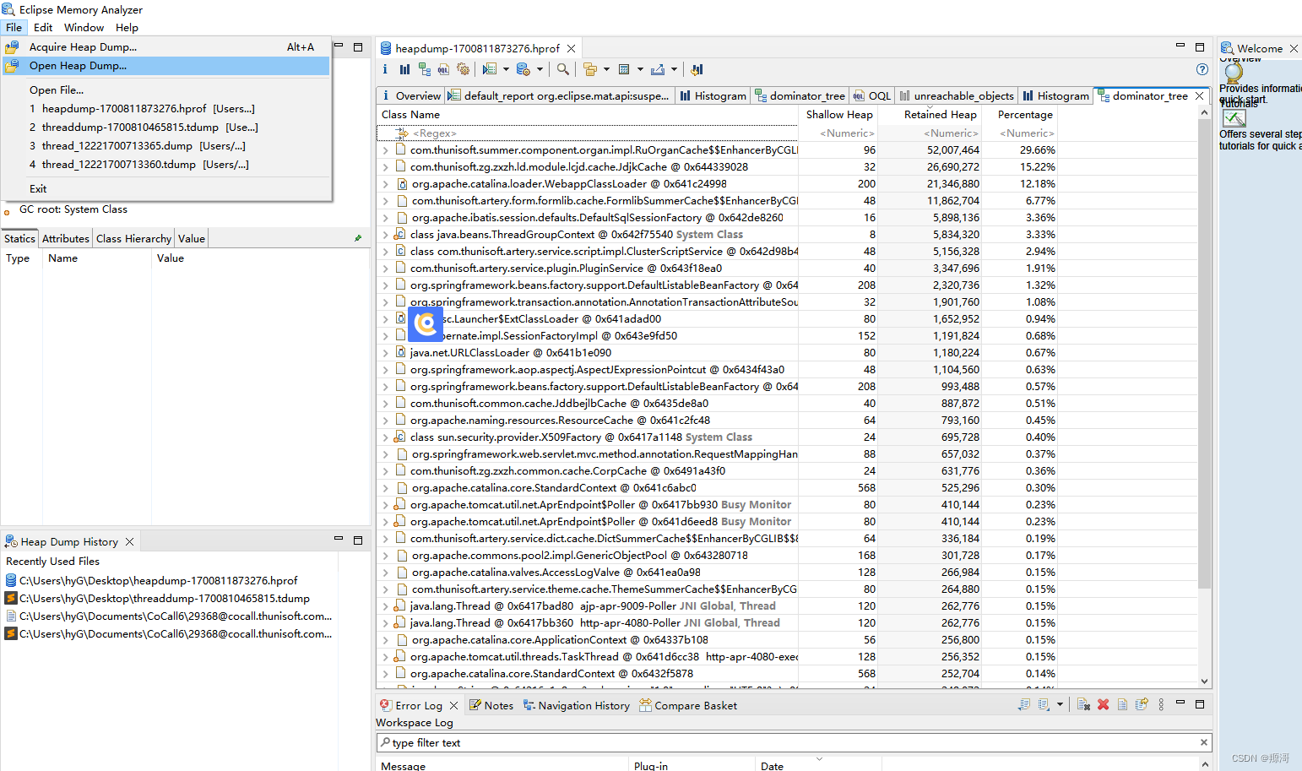
Task: Click calculate retained size icon
Action: (624, 69)
